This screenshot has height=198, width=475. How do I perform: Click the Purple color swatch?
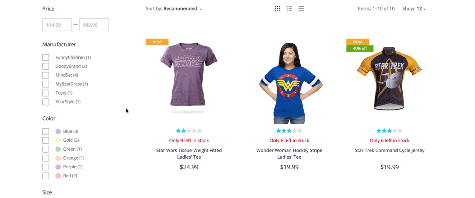pos(58,167)
